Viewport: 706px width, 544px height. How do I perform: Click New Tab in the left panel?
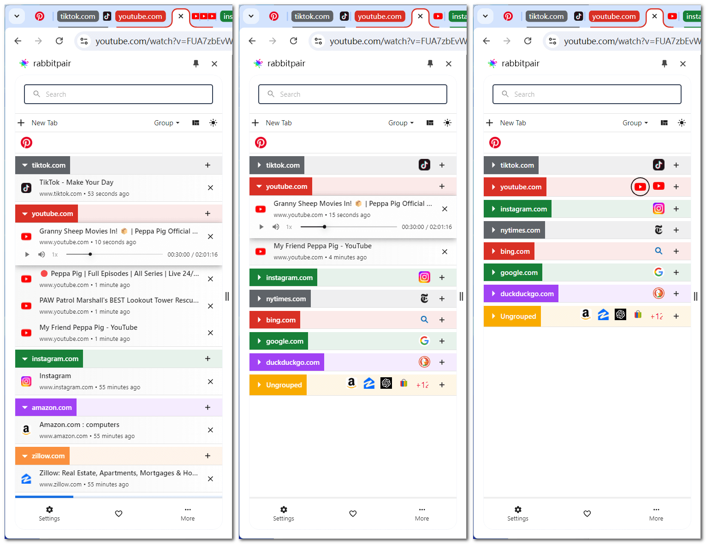(38, 123)
